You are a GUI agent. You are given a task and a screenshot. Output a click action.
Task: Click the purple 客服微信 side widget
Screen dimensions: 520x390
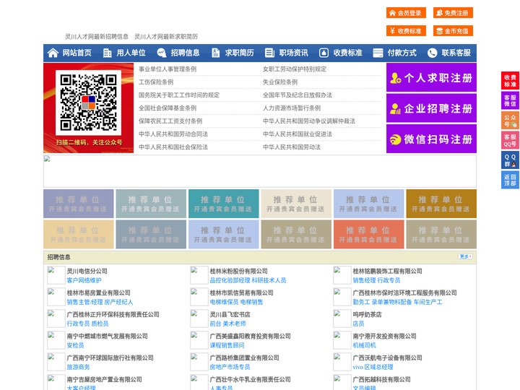[x=510, y=100]
